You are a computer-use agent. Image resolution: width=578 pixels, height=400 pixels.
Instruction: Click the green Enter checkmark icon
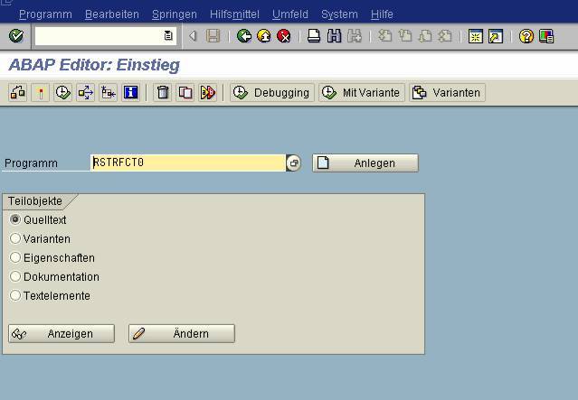[x=15, y=36]
